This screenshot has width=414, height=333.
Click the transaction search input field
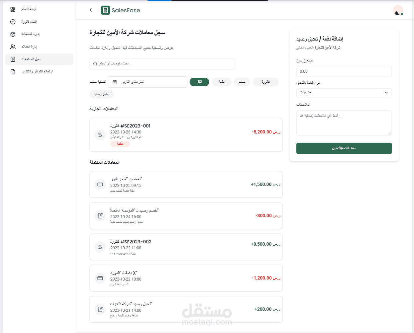click(x=162, y=64)
